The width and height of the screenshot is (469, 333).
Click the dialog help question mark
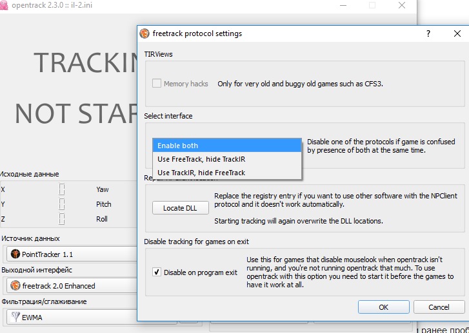pos(428,33)
